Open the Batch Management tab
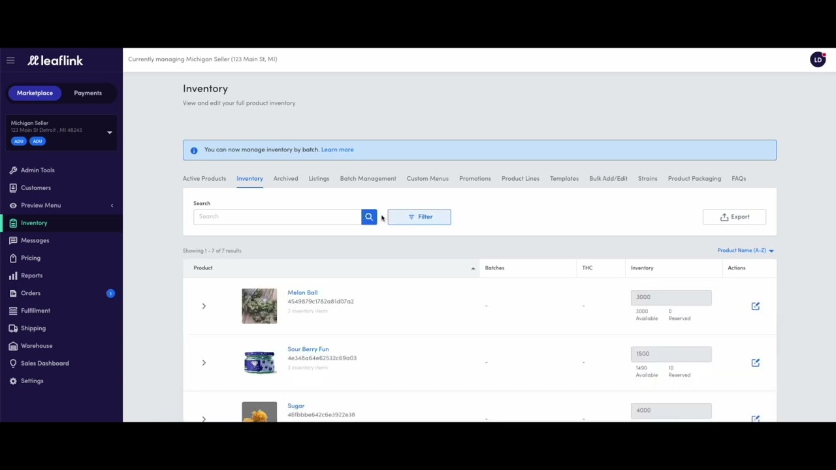The width and height of the screenshot is (836, 470). tap(368, 179)
